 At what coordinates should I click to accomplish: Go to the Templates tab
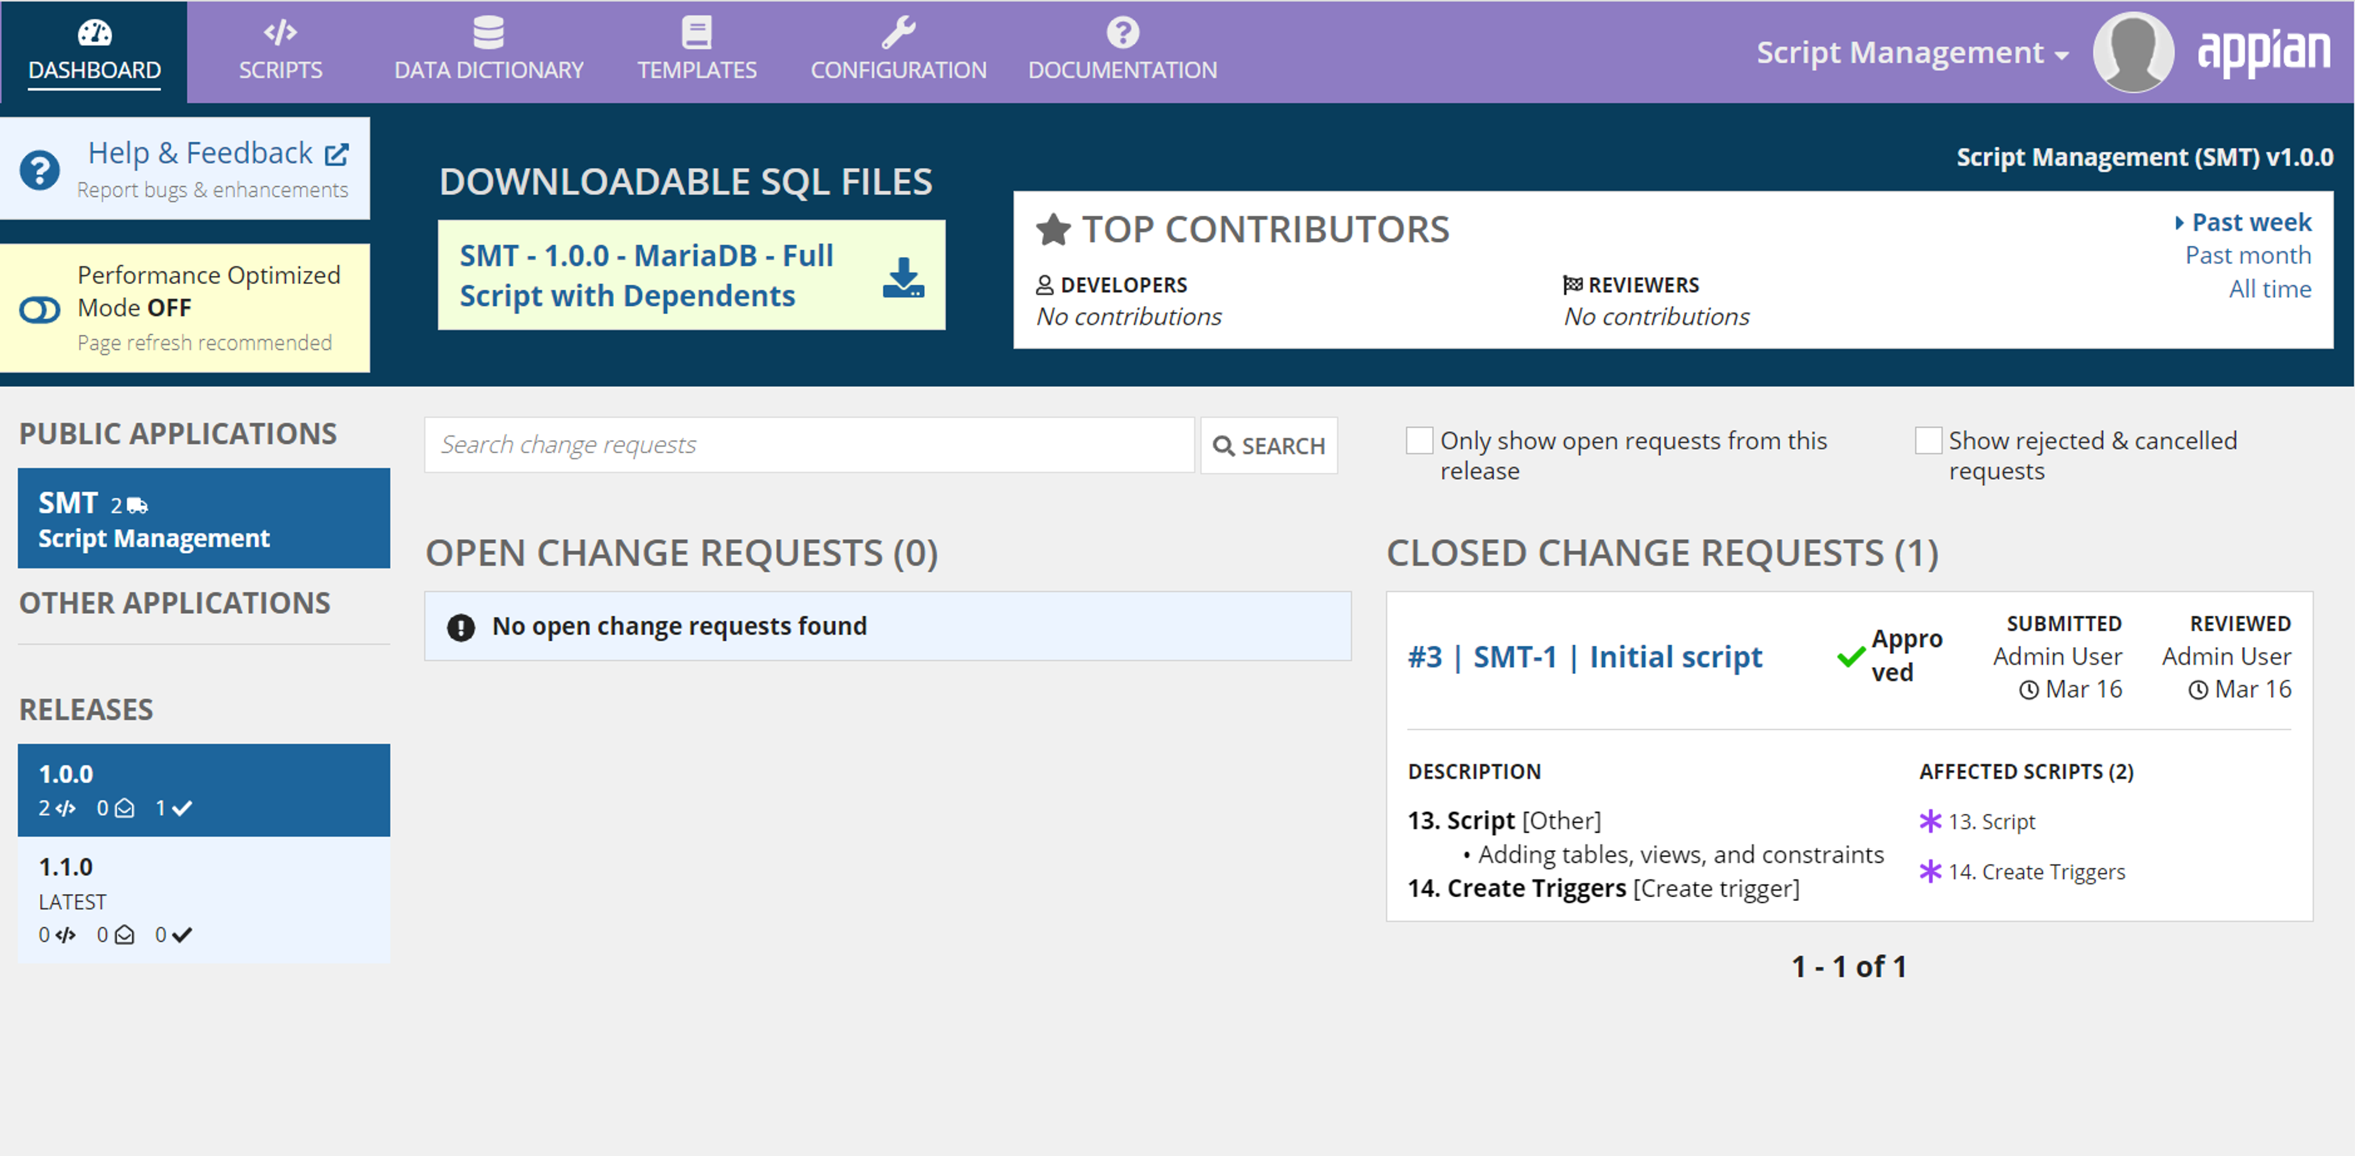click(697, 52)
